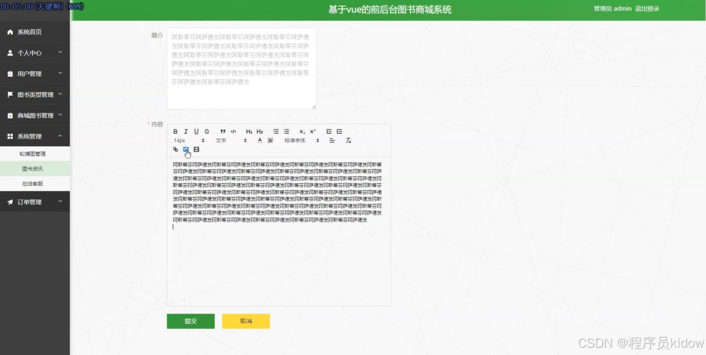Viewport: 706px width, 355px height.
Task: Open the text background color picker
Action: tap(270, 141)
